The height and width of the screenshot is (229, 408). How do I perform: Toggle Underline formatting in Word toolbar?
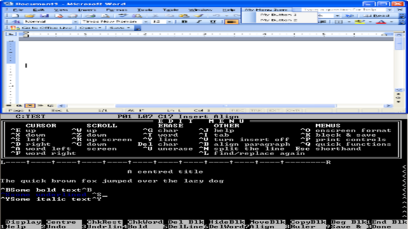[213, 22]
